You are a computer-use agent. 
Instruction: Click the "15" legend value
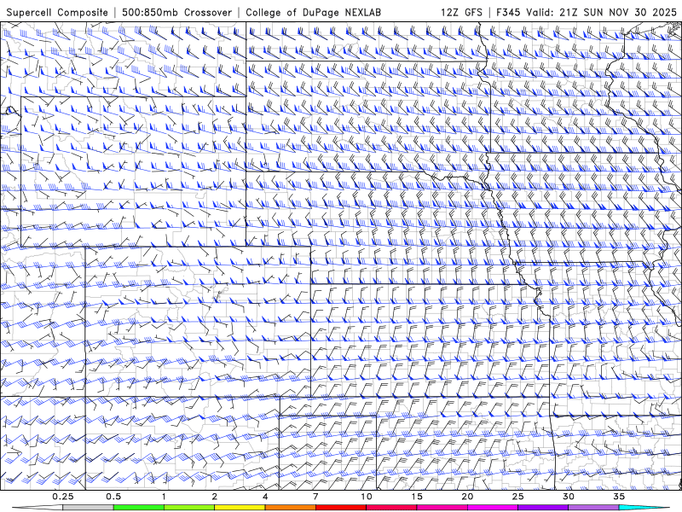[x=417, y=497]
